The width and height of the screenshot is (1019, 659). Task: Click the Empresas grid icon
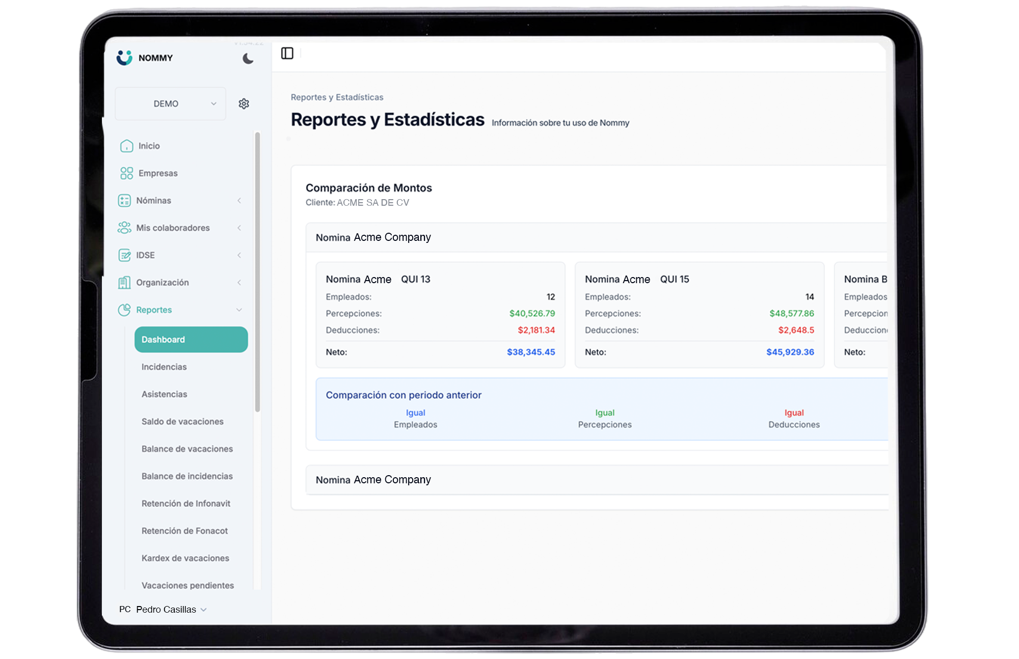coord(126,173)
